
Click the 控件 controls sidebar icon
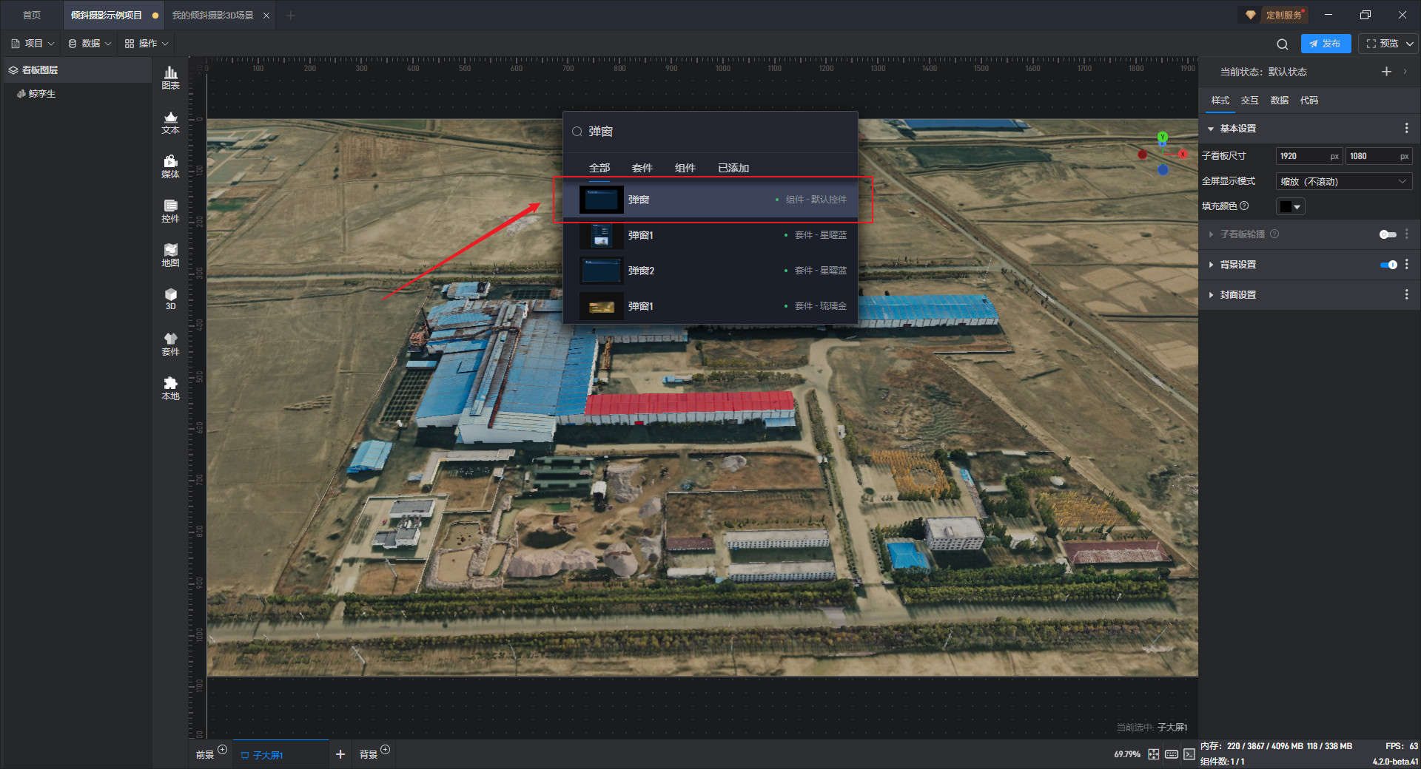tap(170, 211)
